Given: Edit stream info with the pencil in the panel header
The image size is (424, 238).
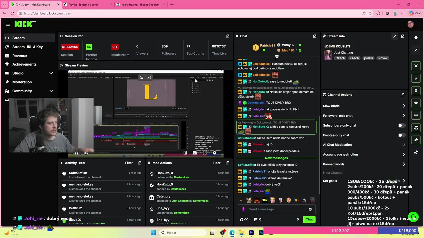Looking at the screenshot, I should 395,36.
